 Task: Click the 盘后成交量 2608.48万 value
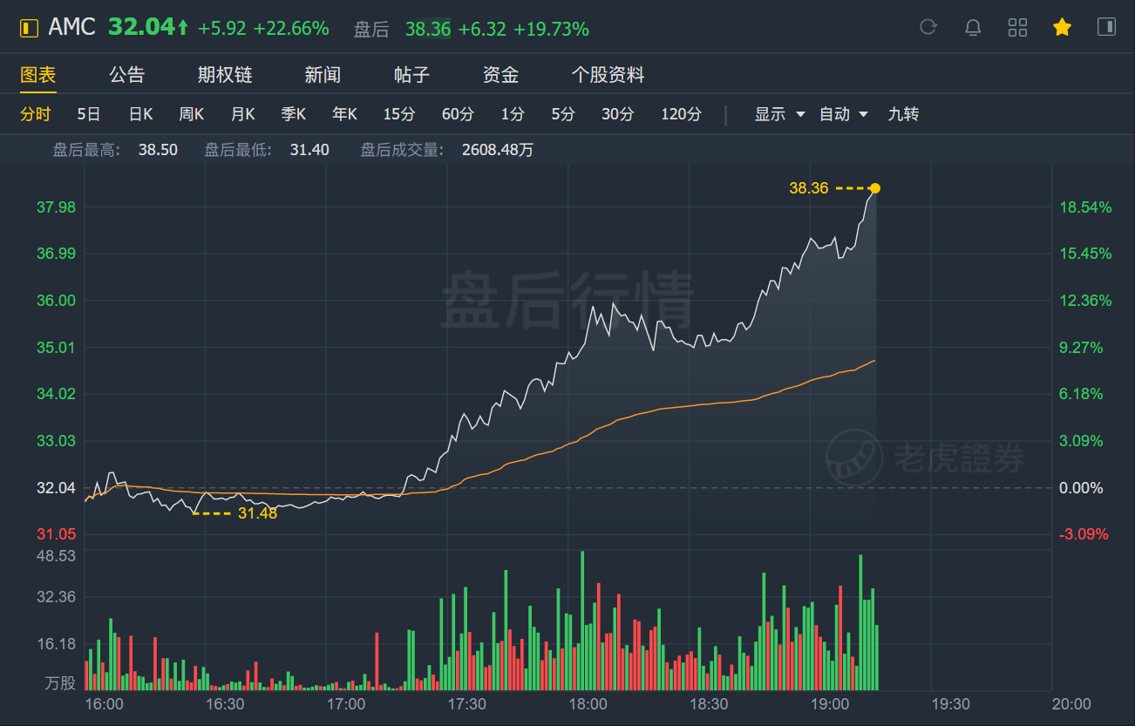[x=498, y=150]
